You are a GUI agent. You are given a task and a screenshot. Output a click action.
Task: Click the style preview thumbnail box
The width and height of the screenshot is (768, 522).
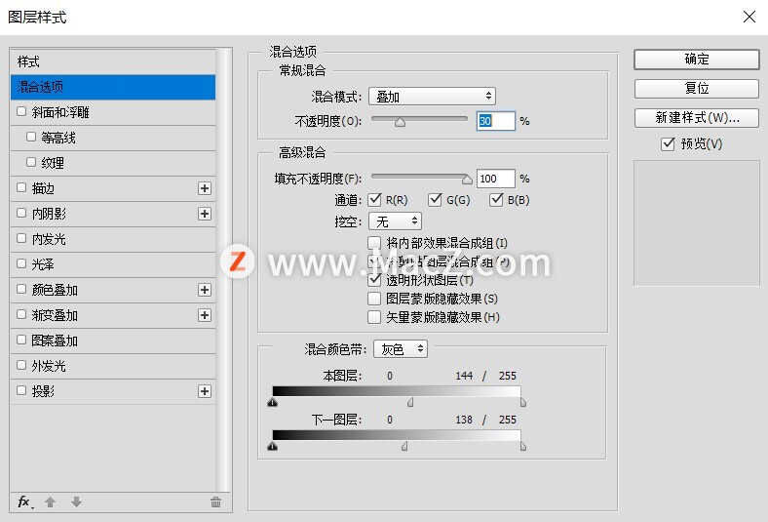coord(697,223)
